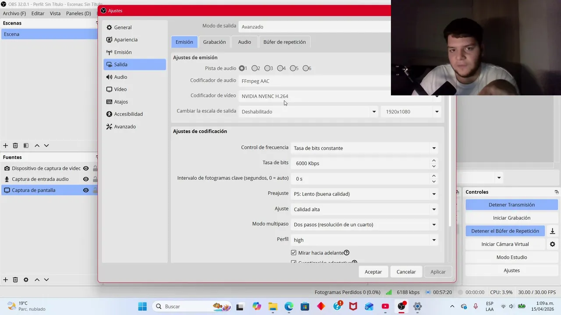Image resolution: width=561 pixels, height=315 pixels.
Task: Save the replay buffer with the download icon
Action: point(552,231)
